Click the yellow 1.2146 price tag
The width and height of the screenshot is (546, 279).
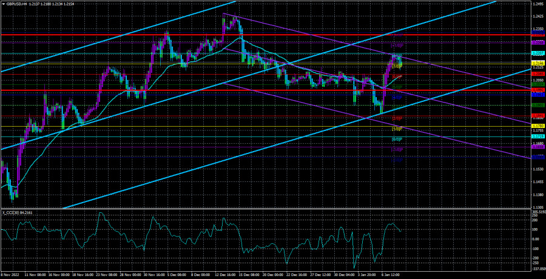click(538, 64)
